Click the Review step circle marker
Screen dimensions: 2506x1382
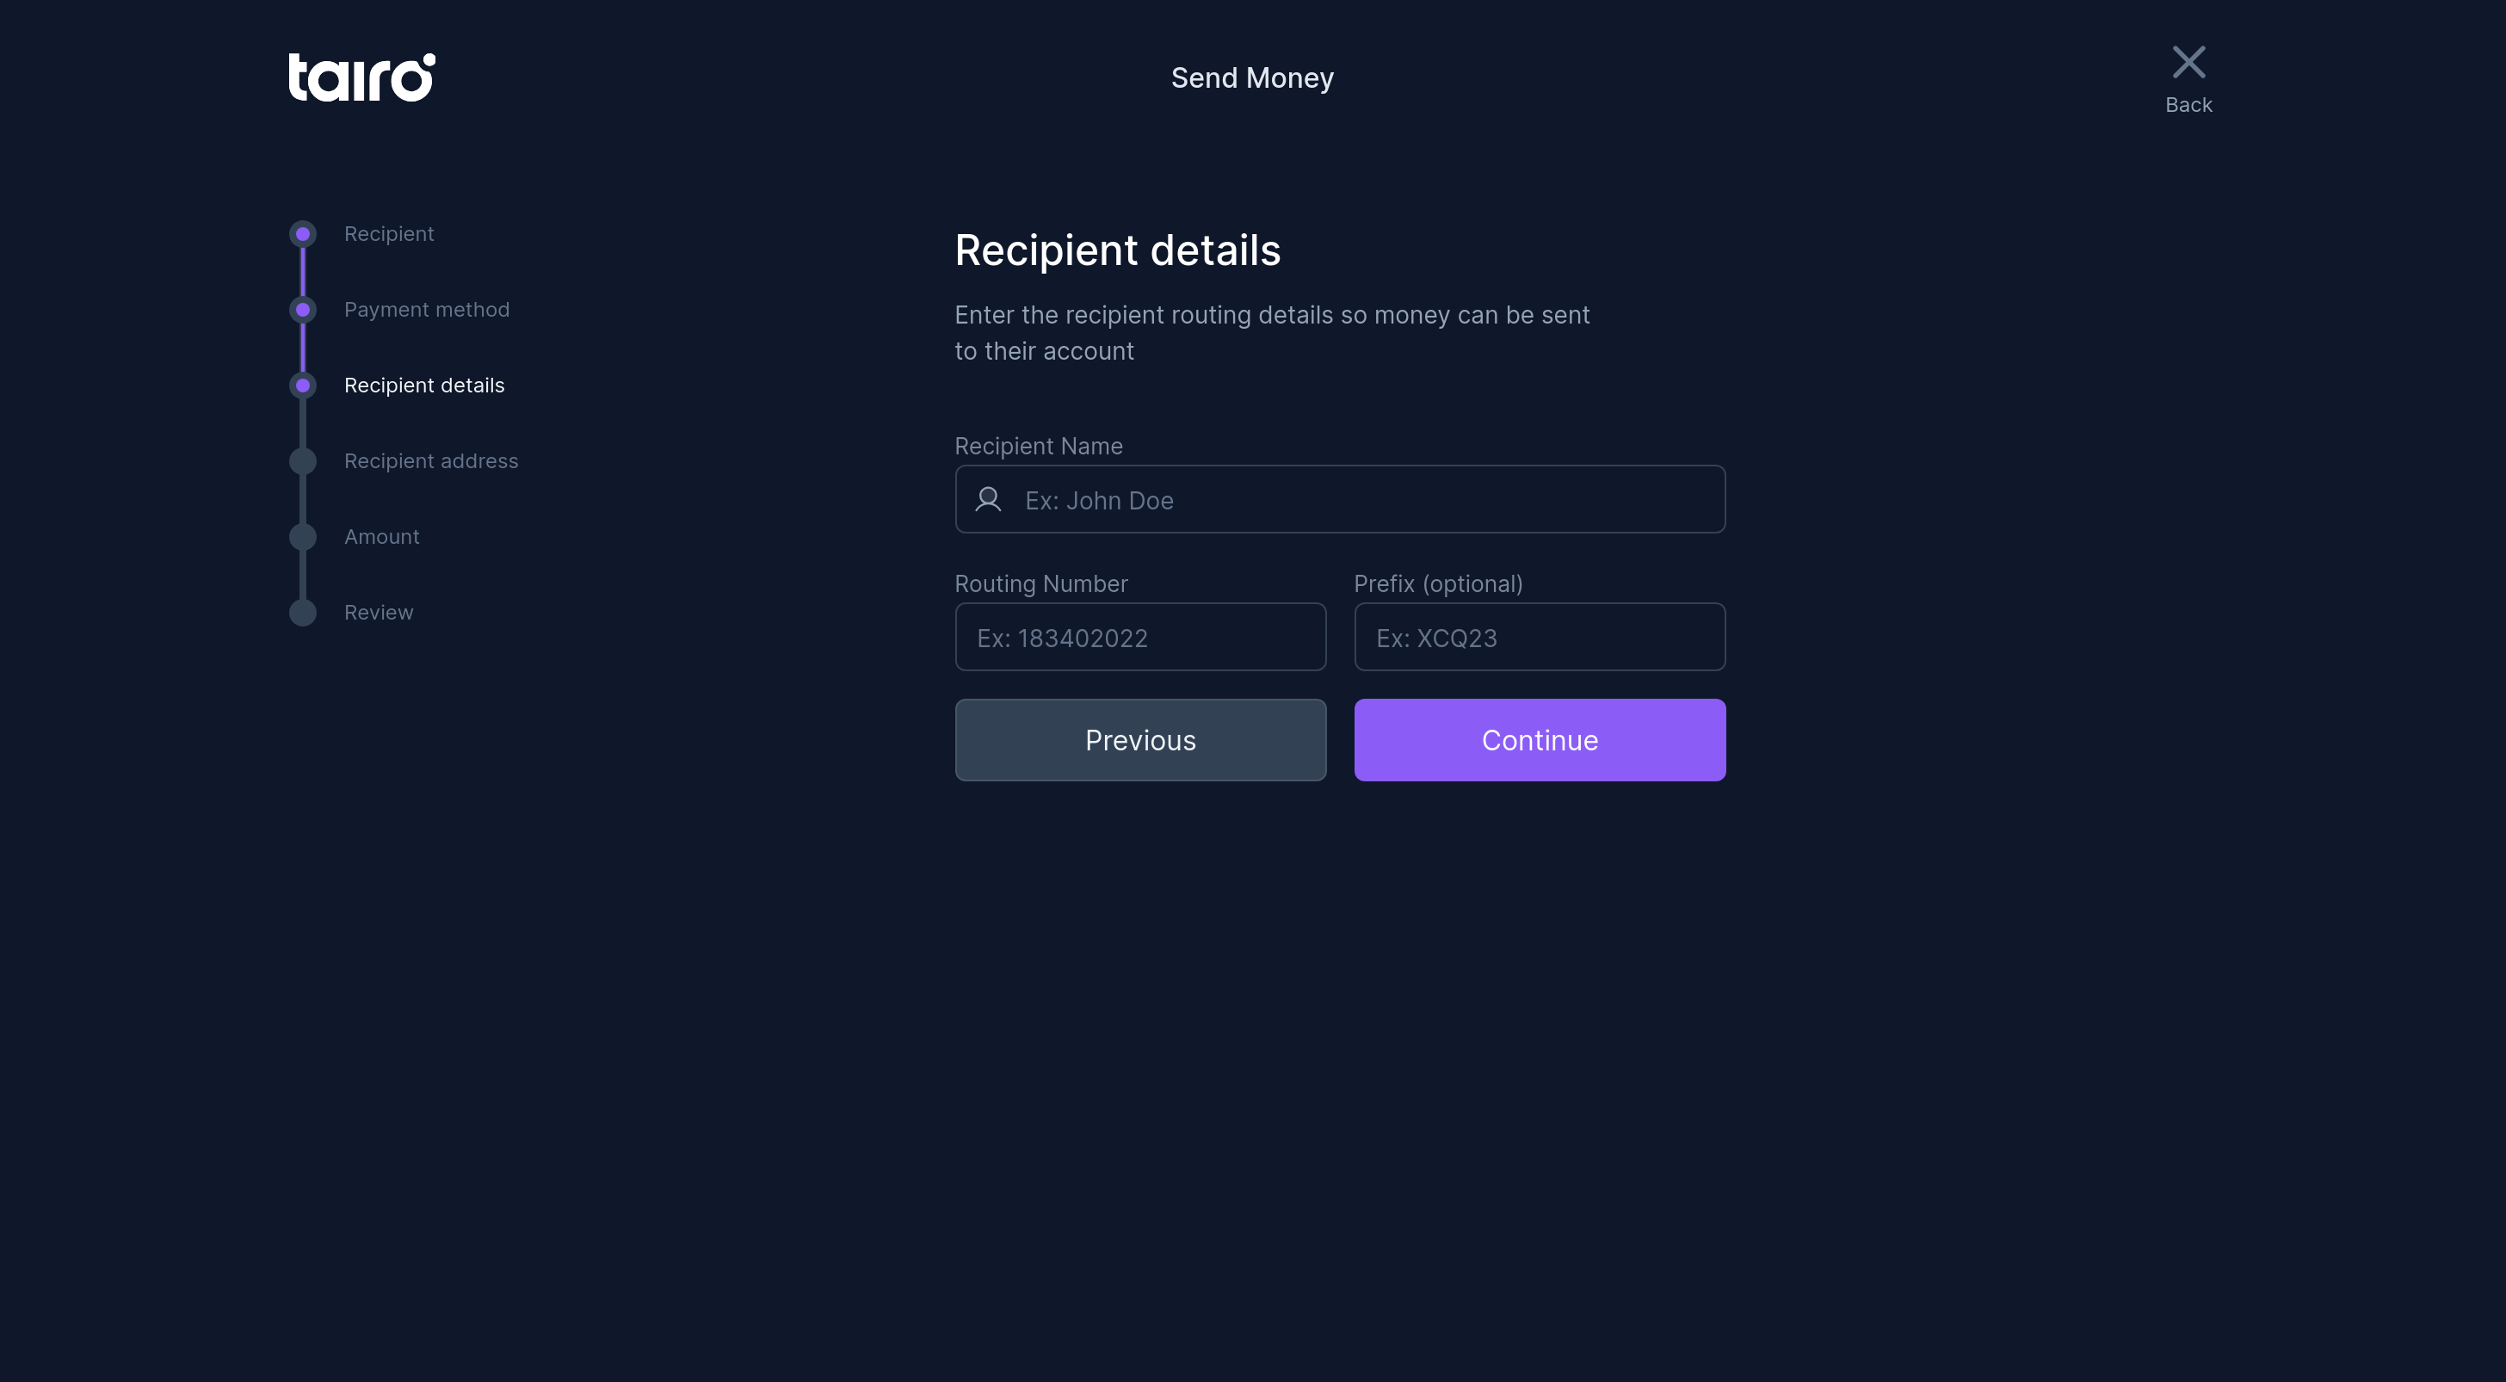click(x=303, y=613)
